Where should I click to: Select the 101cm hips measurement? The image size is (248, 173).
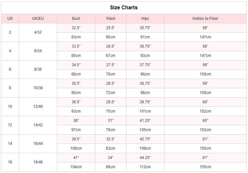coord(145,111)
